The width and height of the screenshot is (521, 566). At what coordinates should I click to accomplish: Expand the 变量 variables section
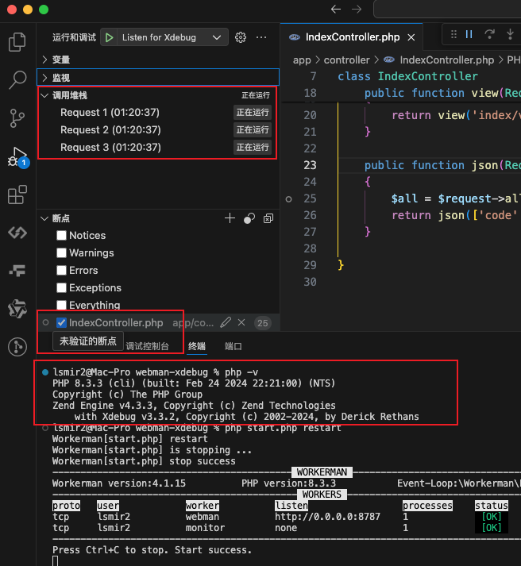click(x=158, y=60)
